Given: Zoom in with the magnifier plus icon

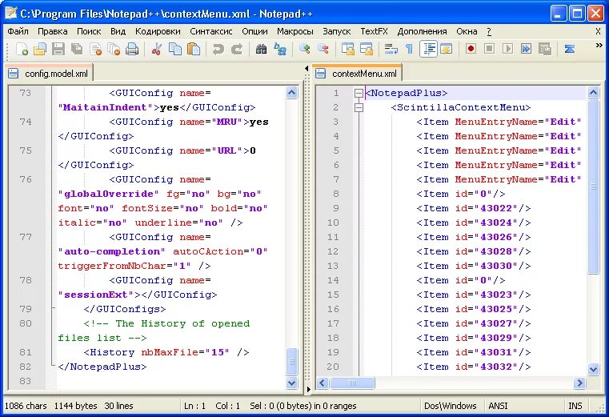Looking at the screenshot, I should tap(304, 49).
